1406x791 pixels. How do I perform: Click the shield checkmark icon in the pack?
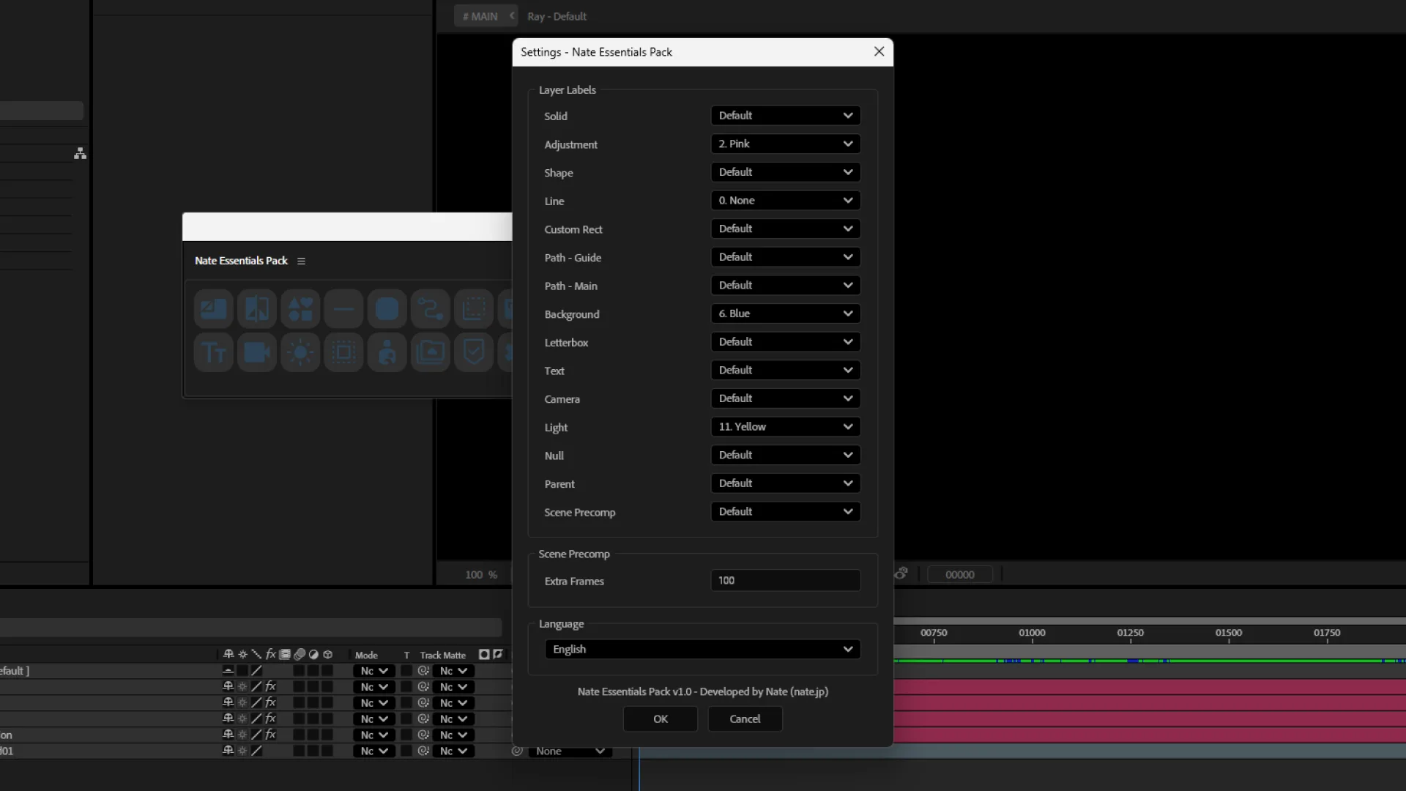(474, 352)
